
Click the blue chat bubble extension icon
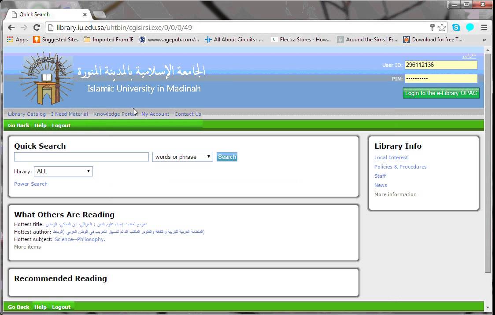pyautogui.click(x=470, y=27)
